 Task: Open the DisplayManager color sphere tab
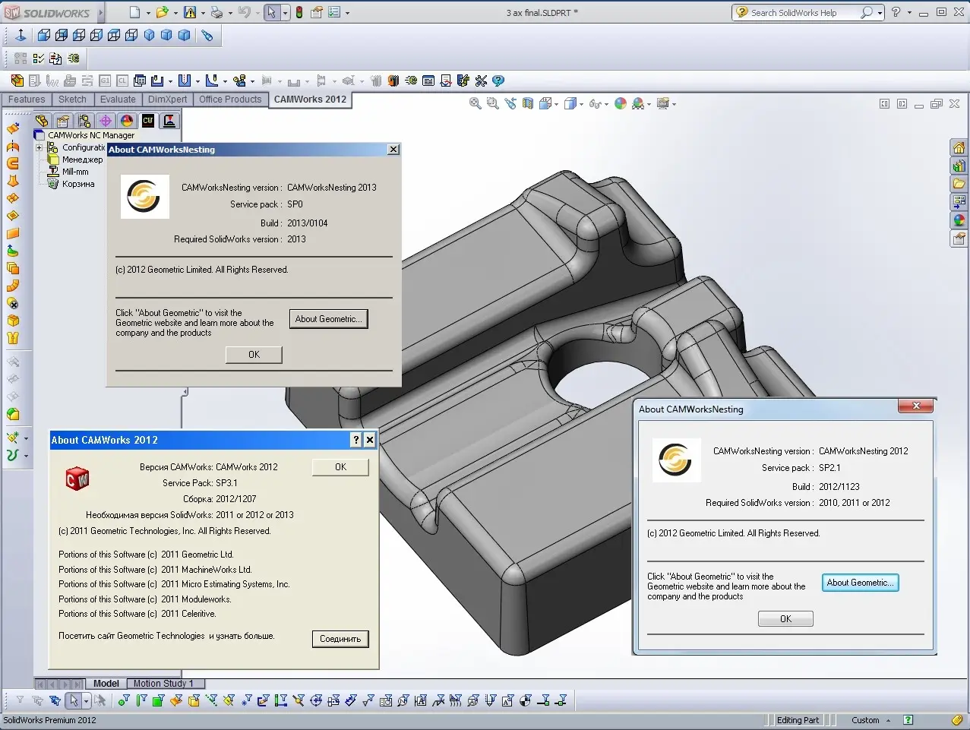pyautogui.click(x=127, y=121)
